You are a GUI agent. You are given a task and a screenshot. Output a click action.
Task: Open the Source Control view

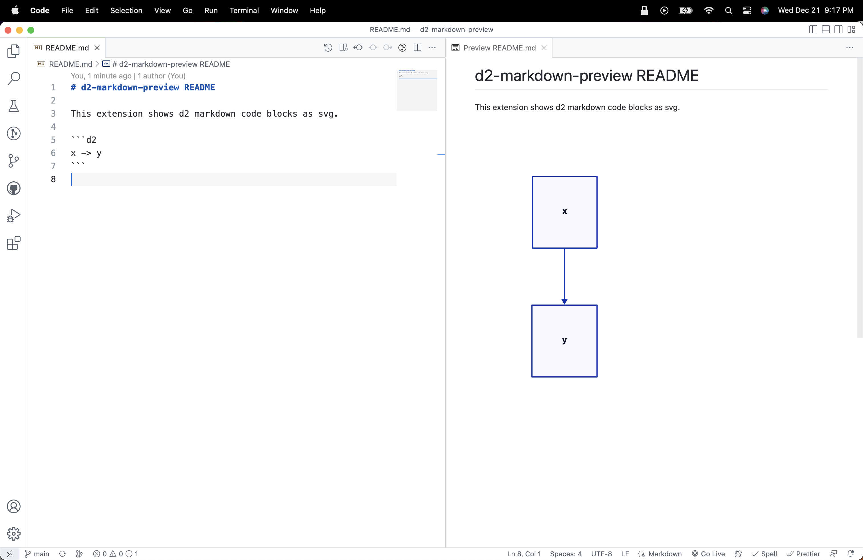coord(13,161)
